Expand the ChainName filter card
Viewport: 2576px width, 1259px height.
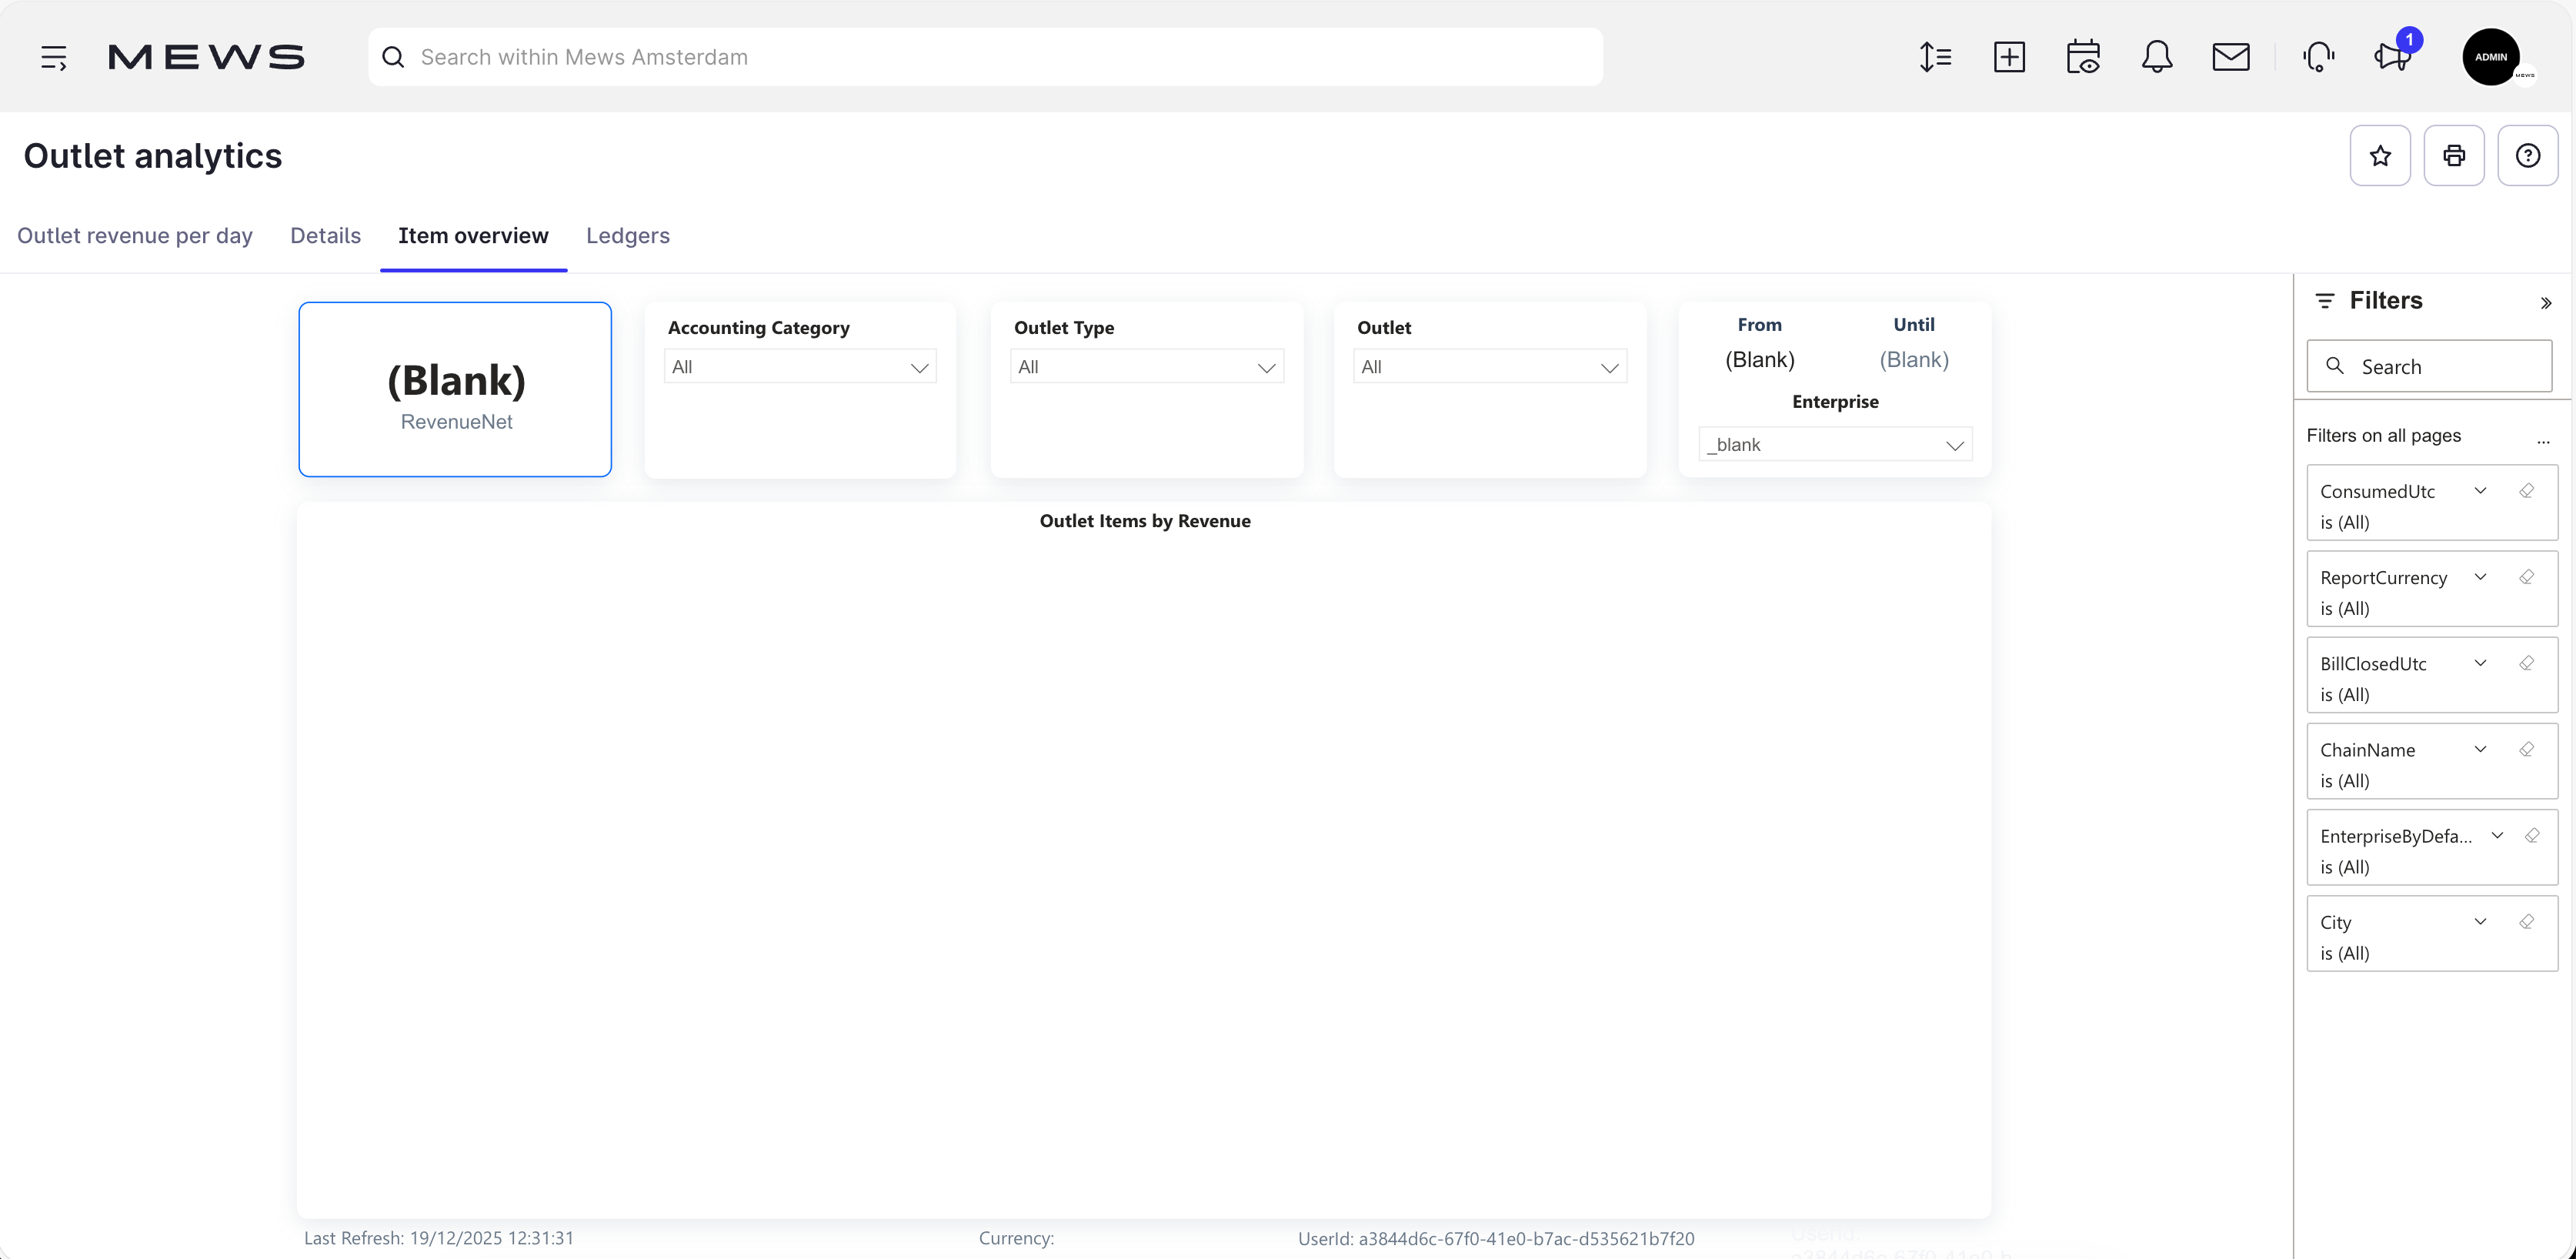(2480, 749)
